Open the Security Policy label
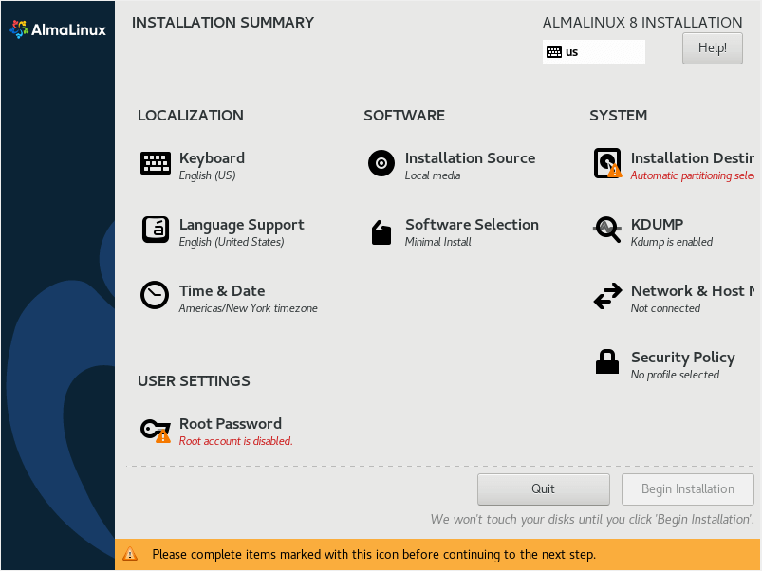Screen dimensions: 762x571 tap(683, 358)
